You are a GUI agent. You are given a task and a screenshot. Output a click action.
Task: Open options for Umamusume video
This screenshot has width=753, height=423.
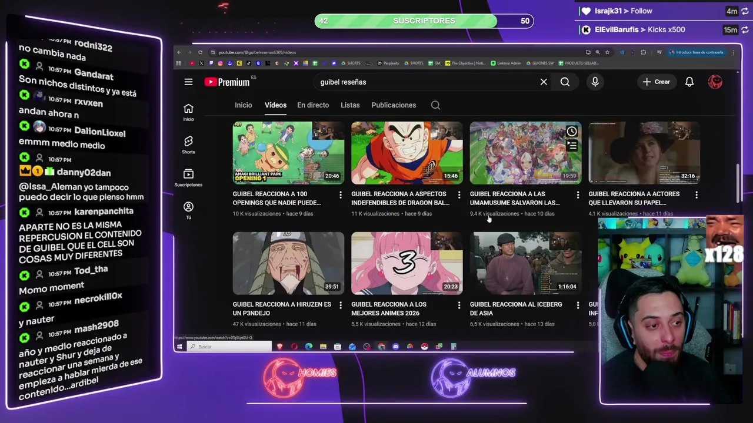coord(578,194)
